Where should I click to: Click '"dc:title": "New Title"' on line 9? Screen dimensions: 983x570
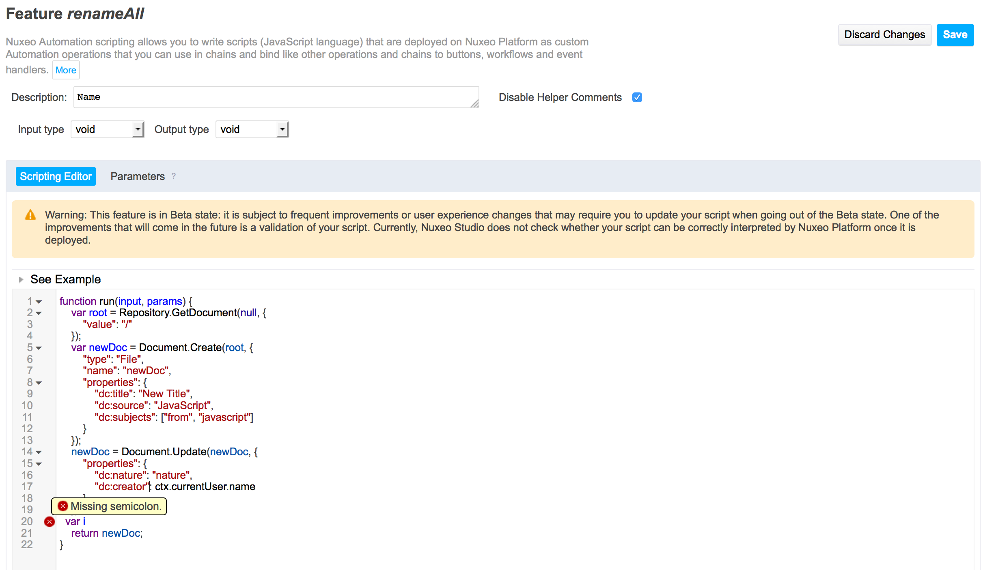(142, 394)
